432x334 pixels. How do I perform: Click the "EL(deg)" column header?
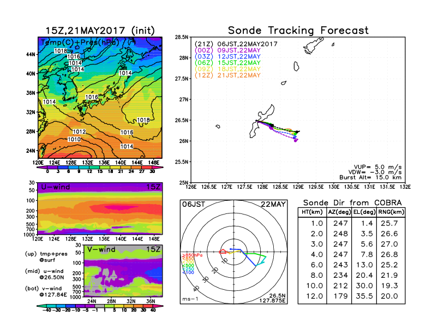[364, 212]
